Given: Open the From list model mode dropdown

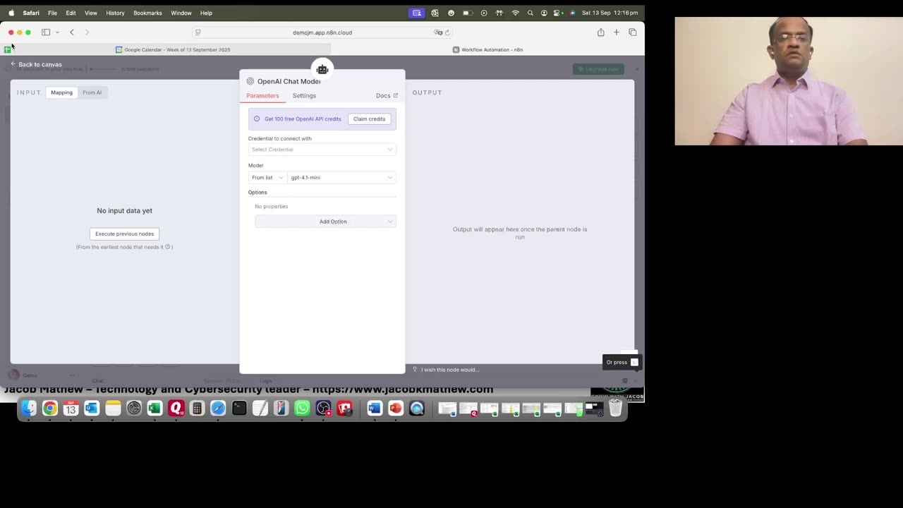Looking at the screenshot, I should [x=267, y=178].
